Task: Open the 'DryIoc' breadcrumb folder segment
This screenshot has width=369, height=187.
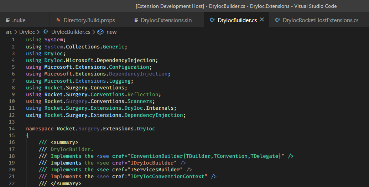Action: tap(27, 32)
